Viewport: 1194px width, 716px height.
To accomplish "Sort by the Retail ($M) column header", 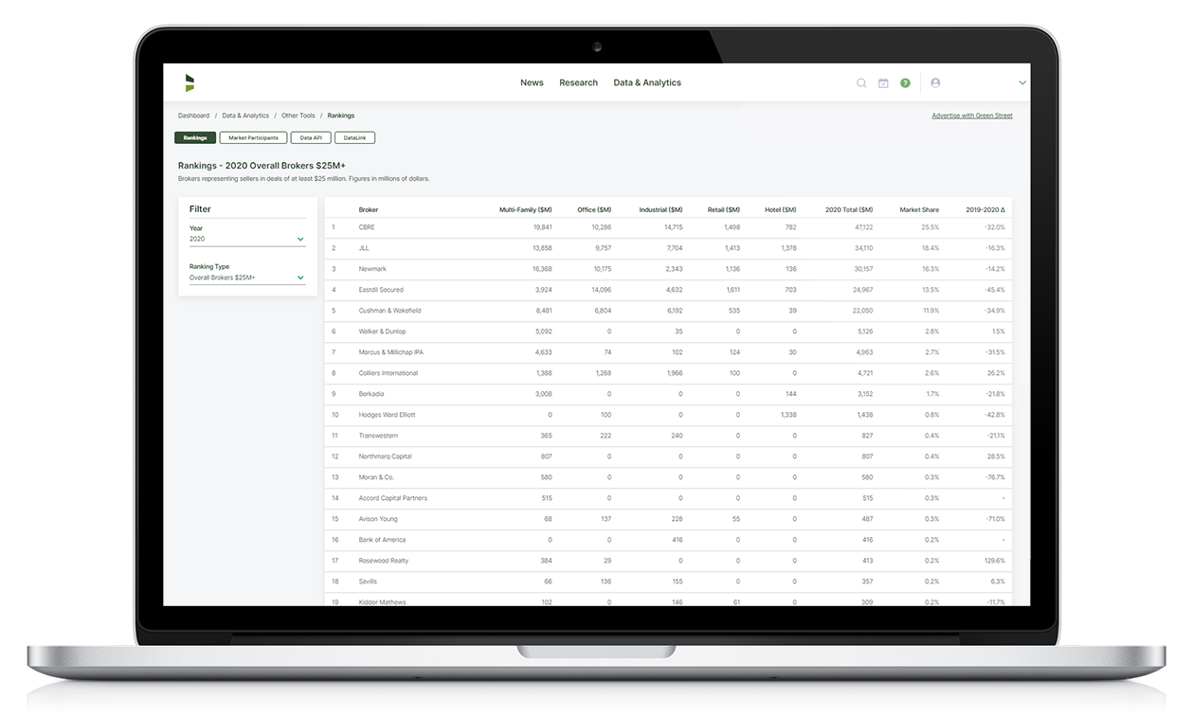I will [724, 209].
